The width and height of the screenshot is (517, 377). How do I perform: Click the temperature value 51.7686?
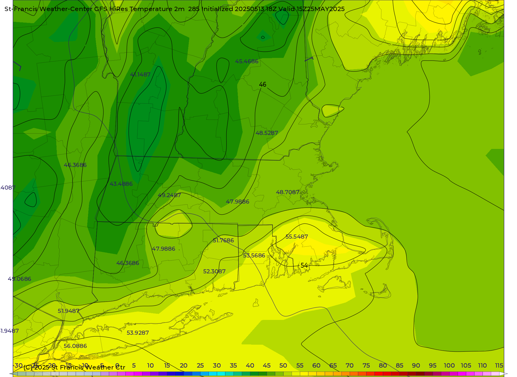click(223, 240)
